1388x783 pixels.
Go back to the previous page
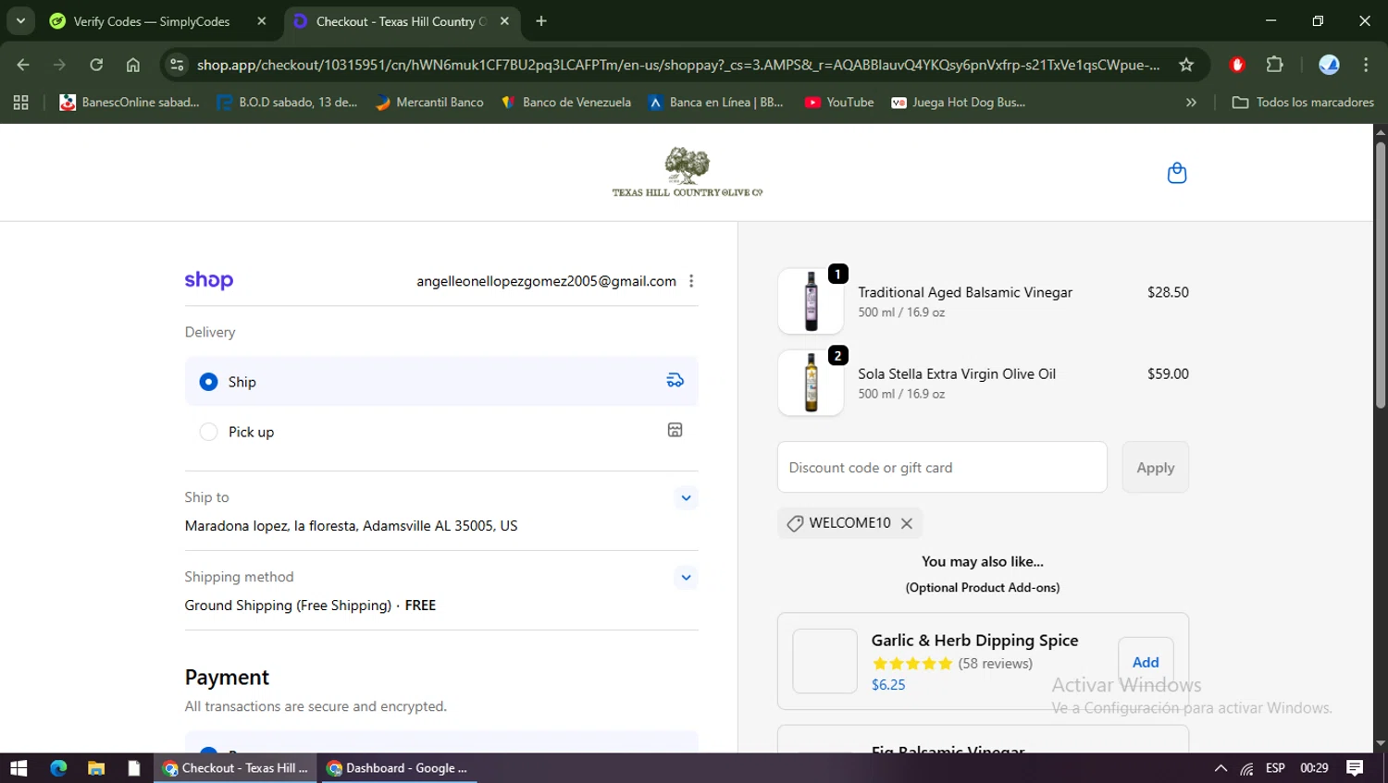coord(23,65)
